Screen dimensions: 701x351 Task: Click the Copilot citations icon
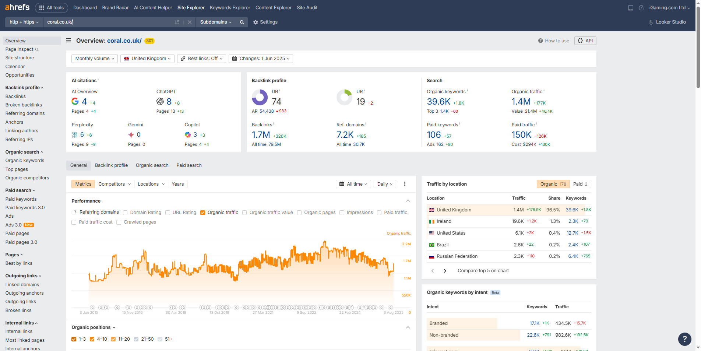tap(188, 135)
